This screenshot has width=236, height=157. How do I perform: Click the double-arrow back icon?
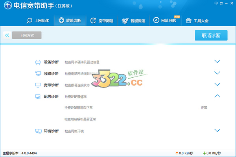pos(7,35)
